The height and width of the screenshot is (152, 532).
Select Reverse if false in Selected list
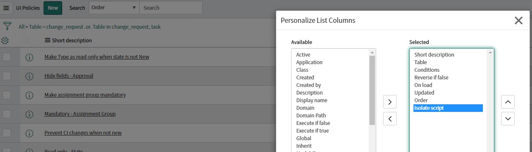pyautogui.click(x=431, y=77)
